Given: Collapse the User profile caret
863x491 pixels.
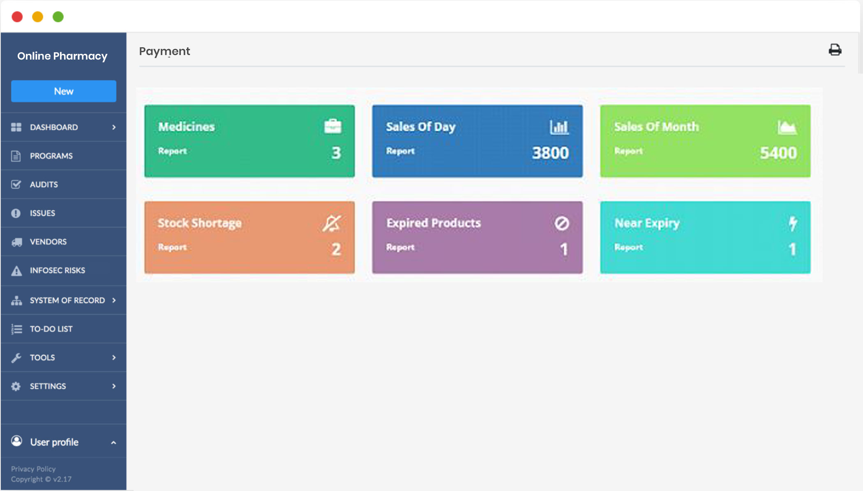Looking at the screenshot, I should (x=113, y=443).
